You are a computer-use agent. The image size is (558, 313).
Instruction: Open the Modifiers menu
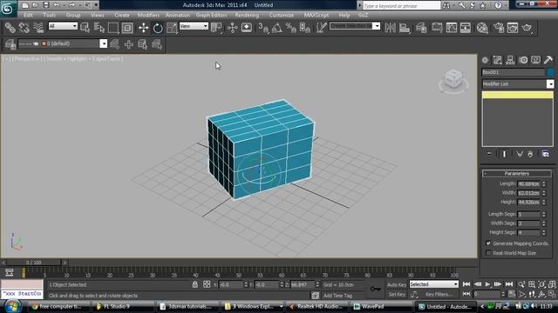148,16
